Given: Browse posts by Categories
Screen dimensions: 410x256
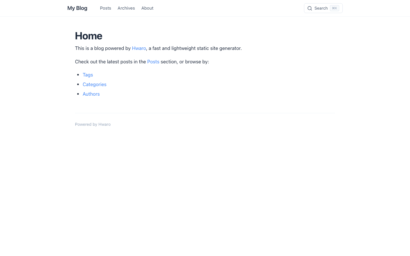Looking at the screenshot, I should click(x=94, y=84).
